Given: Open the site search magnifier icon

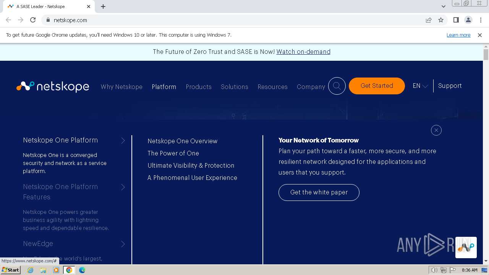Looking at the screenshot, I should 337,86.
